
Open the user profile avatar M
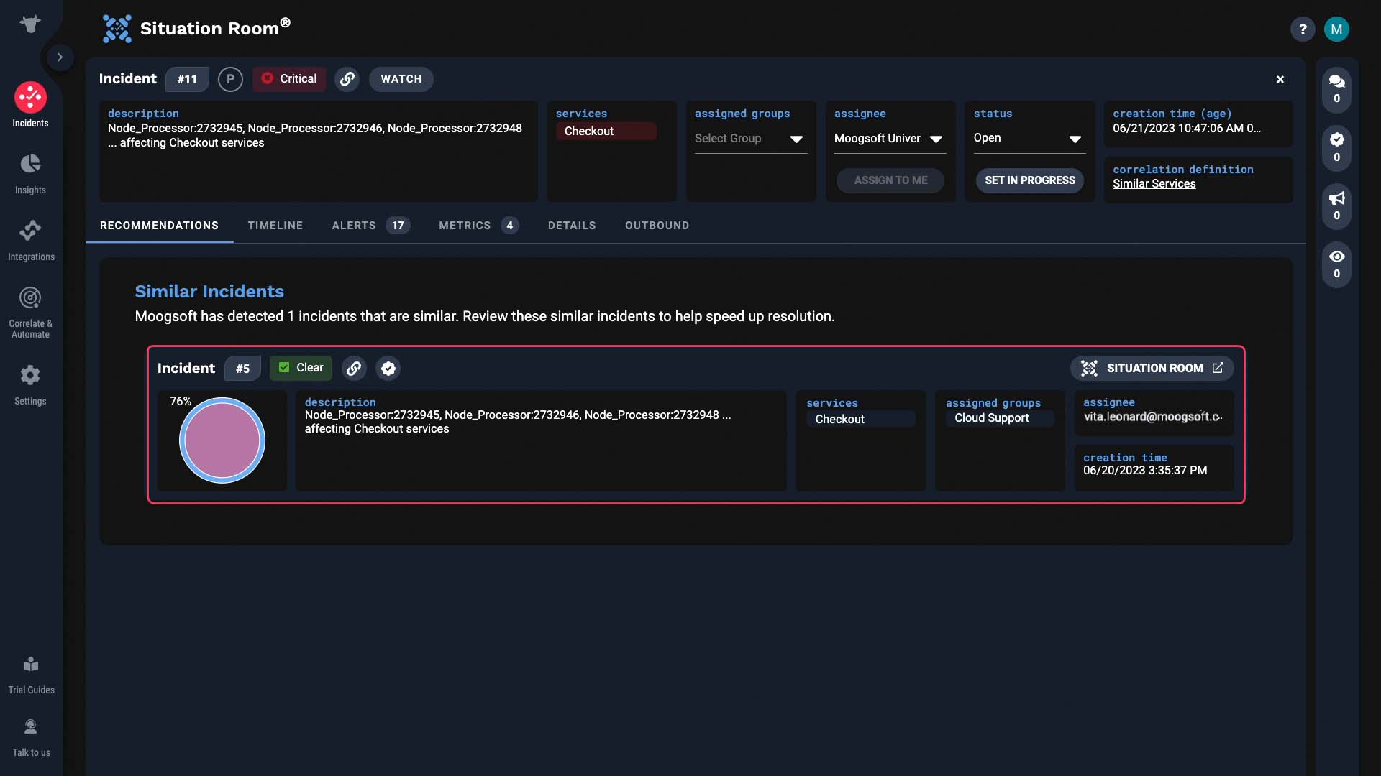1336,29
